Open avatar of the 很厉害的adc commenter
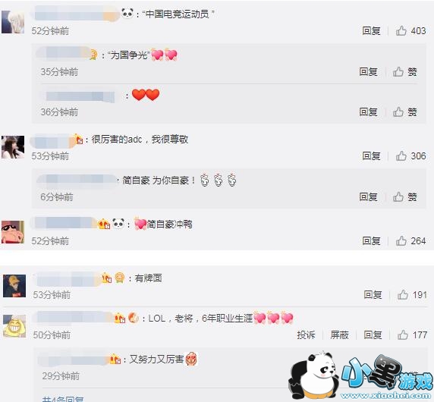 point(13,147)
